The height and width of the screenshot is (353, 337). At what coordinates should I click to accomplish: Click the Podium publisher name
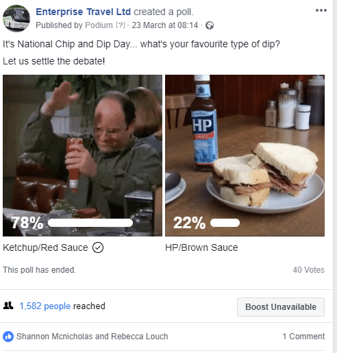tap(99, 25)
